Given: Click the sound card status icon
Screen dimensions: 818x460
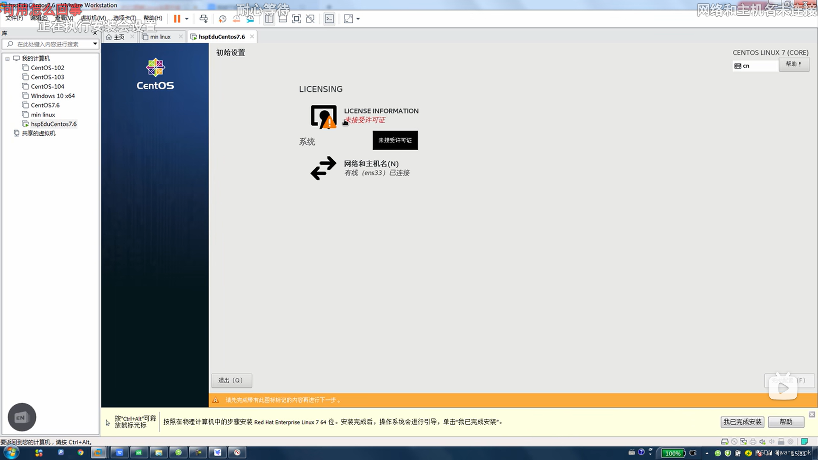Looking at the screenshot, I should (x=762, y=442).
